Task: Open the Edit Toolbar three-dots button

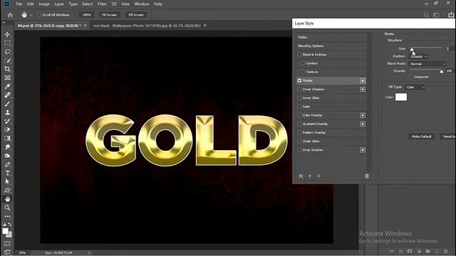Action: coord(8,216)
